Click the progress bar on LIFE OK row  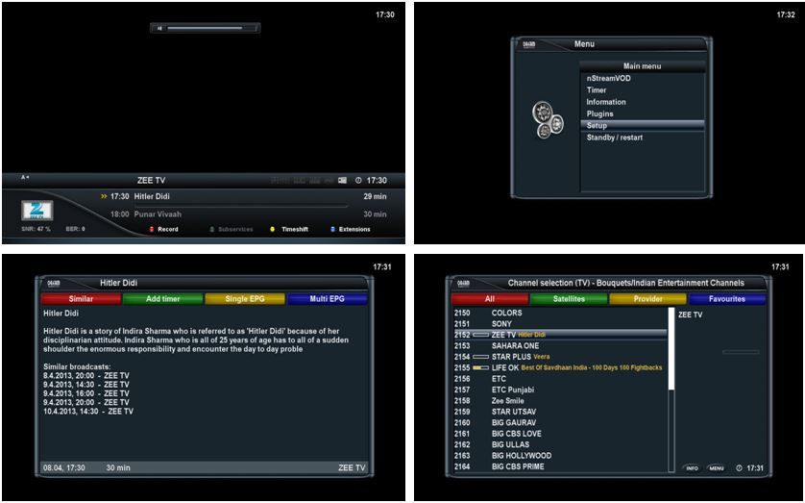(x=480, y=368)
